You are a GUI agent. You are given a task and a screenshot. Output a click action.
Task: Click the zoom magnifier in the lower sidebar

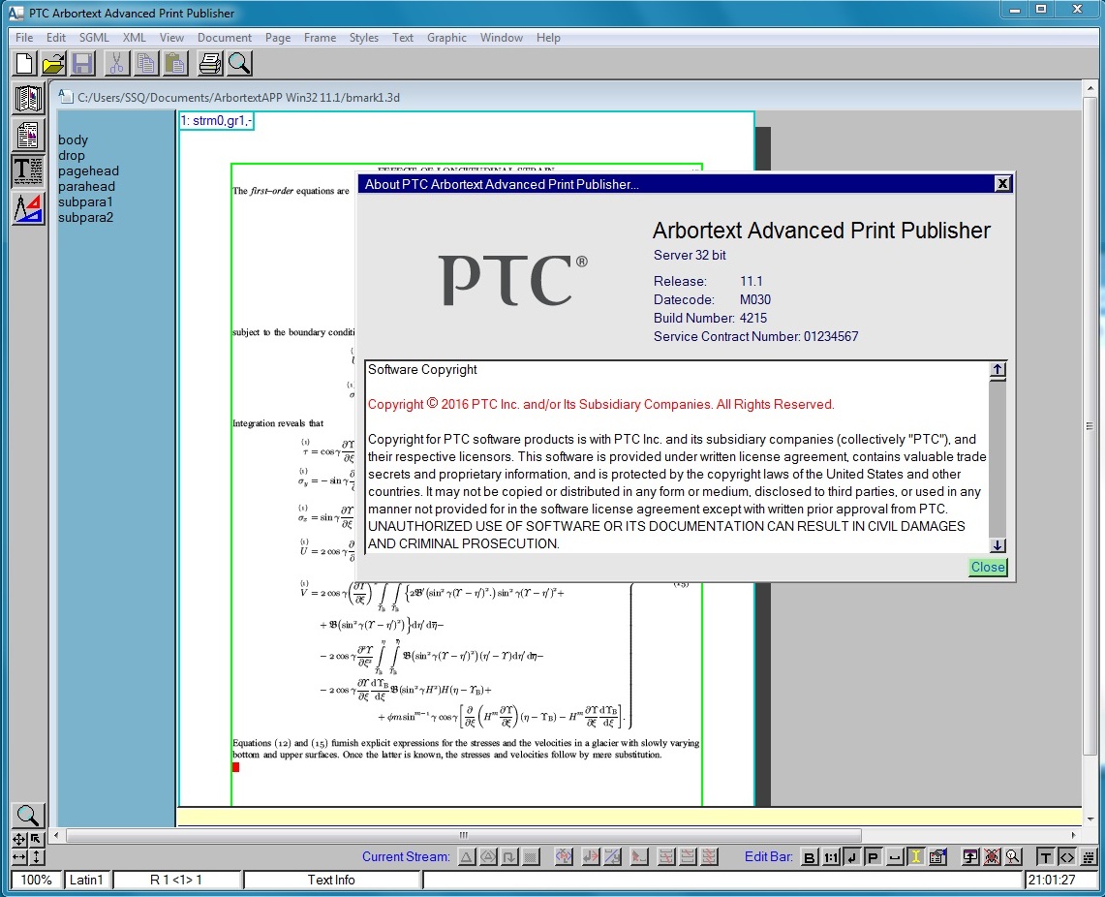(x=28, y=816)
